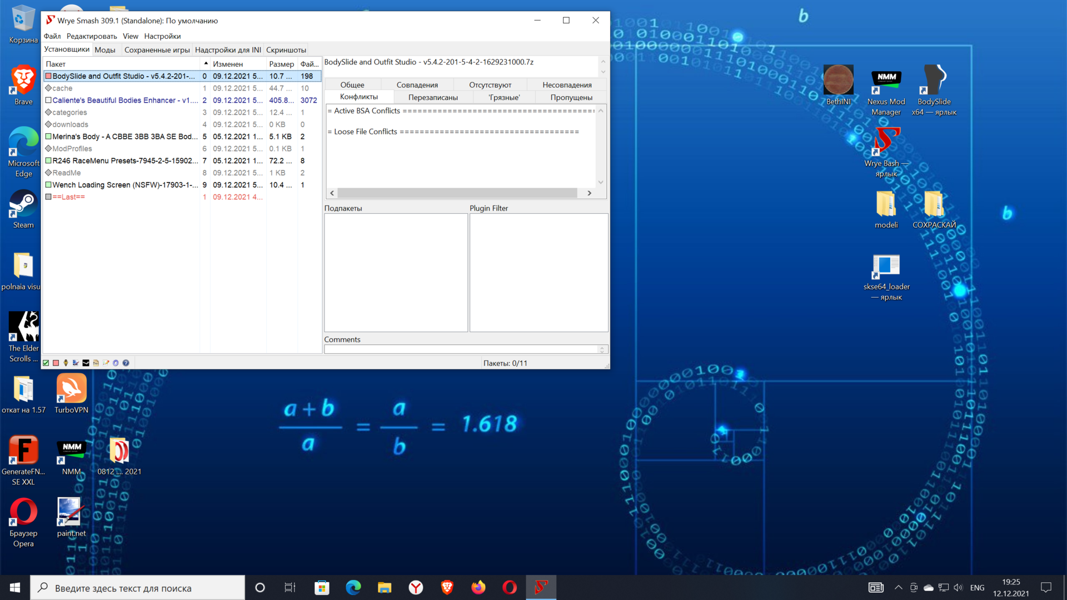Image resolution: width=1067 pixels, height=600 pixels.
Task: Toggle checkbox for Wench Loading Screen package
Action: [48, 185]
